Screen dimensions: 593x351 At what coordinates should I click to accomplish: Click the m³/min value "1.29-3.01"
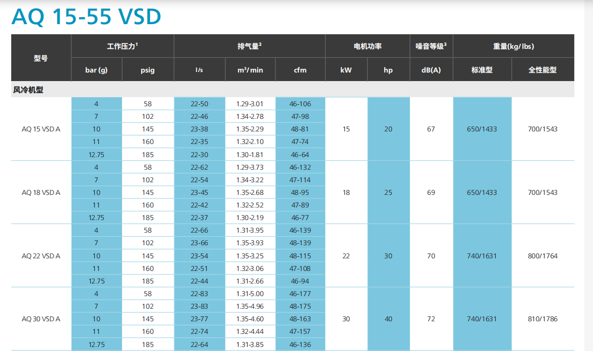250,104
